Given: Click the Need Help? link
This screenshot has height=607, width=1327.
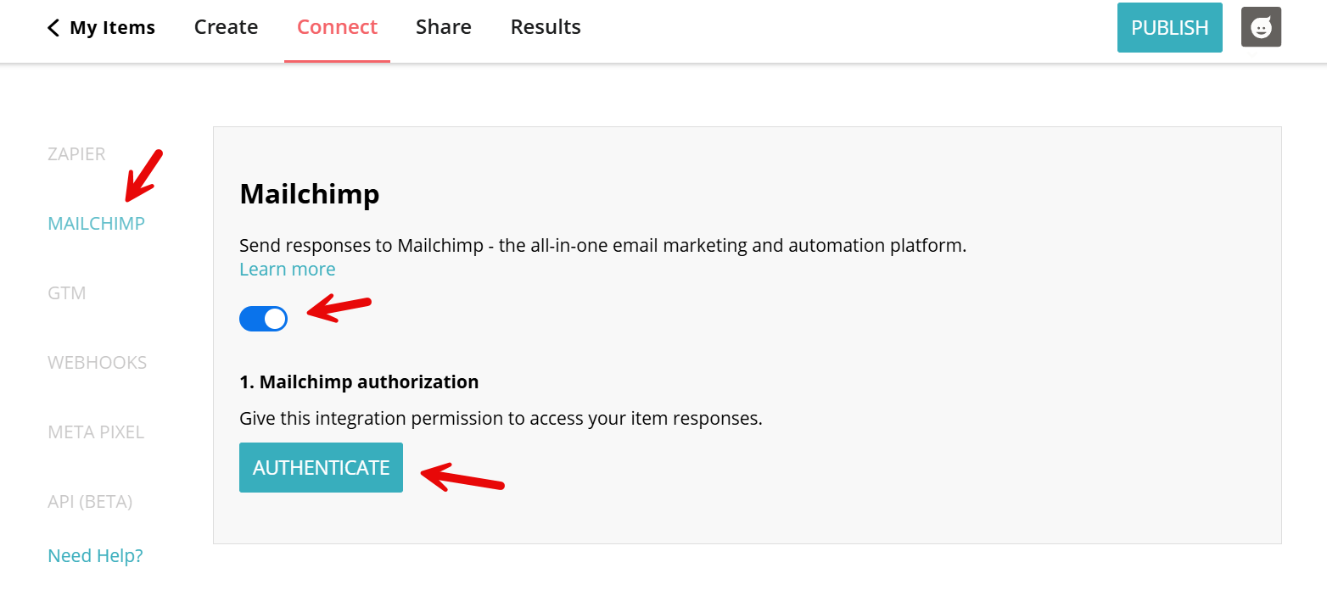Looking at the screenshot, I should pos(94,555).
